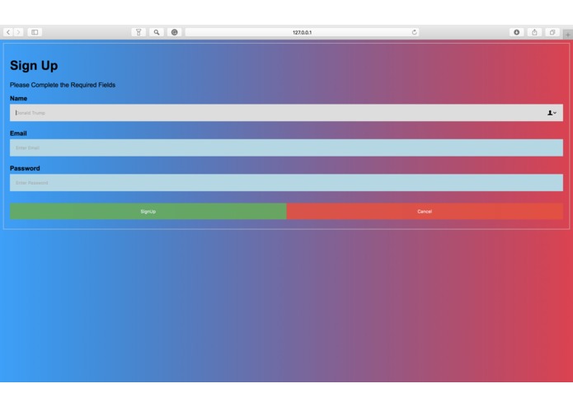Click into the Email input field
Screen dimensions: 573x407
click(x=286, y=147)
